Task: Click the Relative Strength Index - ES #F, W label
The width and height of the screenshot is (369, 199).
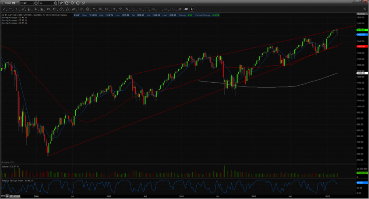Action: point(17,181)
